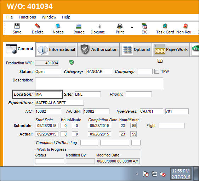Click the Actual Completion Date field
The width and height of the screenshot is (199, 181).
point(100,134)
